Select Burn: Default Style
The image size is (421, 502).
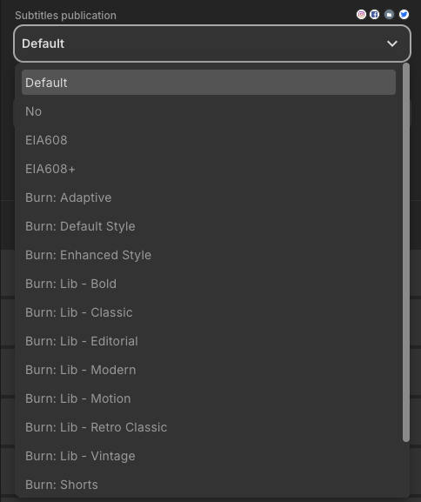(x=209, y=226)
